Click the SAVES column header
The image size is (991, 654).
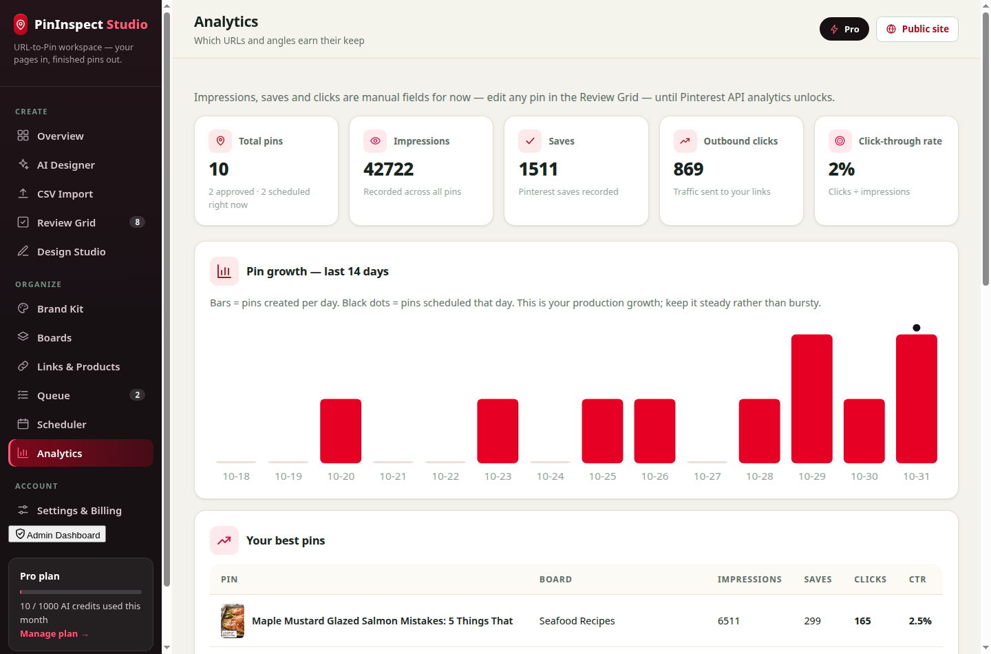(x=818, y=580)
